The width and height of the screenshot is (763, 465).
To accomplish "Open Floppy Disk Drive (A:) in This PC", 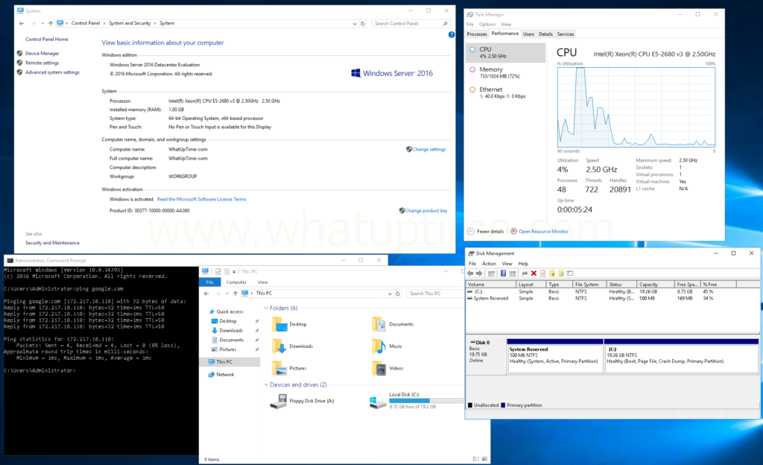I will coord(303,401).
